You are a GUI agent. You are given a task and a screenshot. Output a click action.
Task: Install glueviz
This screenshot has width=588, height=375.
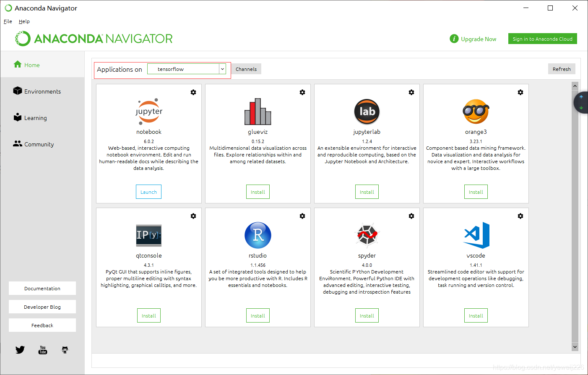point(258,192)
